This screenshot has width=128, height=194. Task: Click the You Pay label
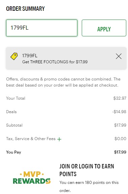point(14,152)
